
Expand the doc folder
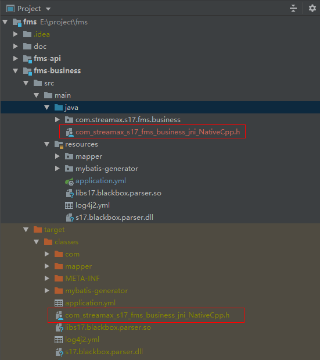pos(15,47)
